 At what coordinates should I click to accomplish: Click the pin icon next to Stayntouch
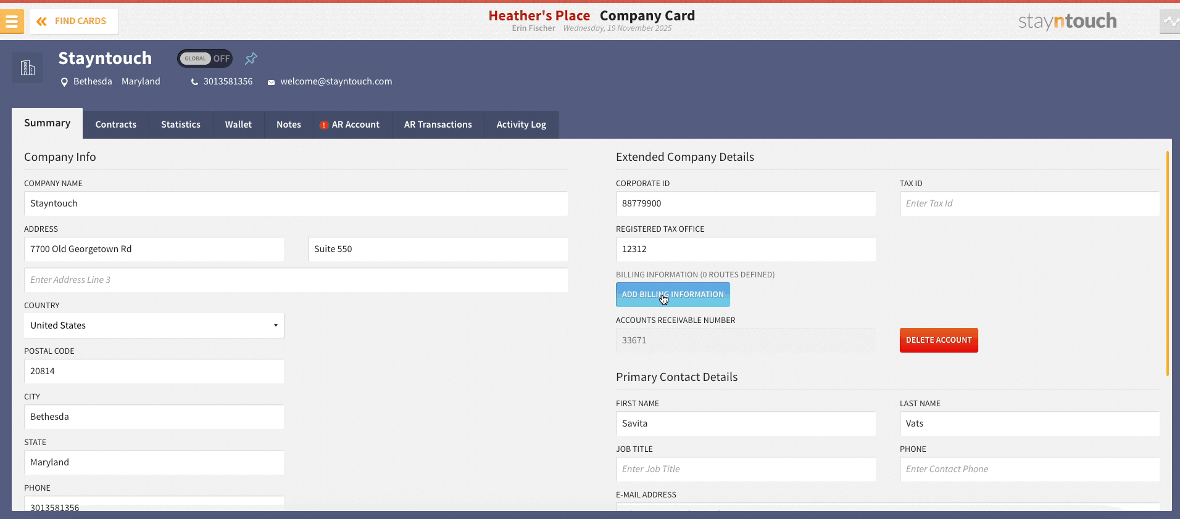(251, 59)
